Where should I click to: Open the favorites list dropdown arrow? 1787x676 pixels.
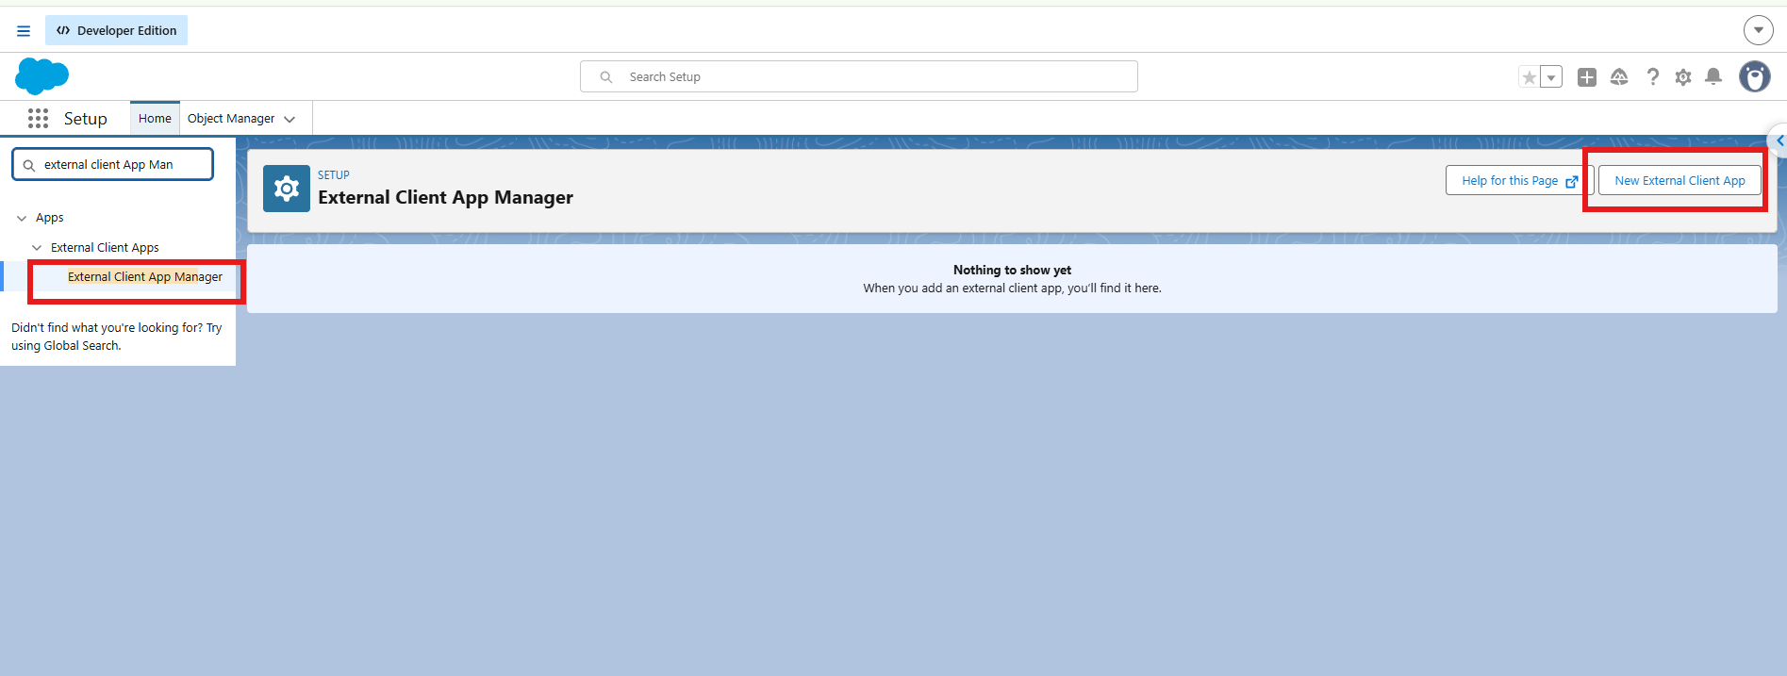(x=1551, y=77)
